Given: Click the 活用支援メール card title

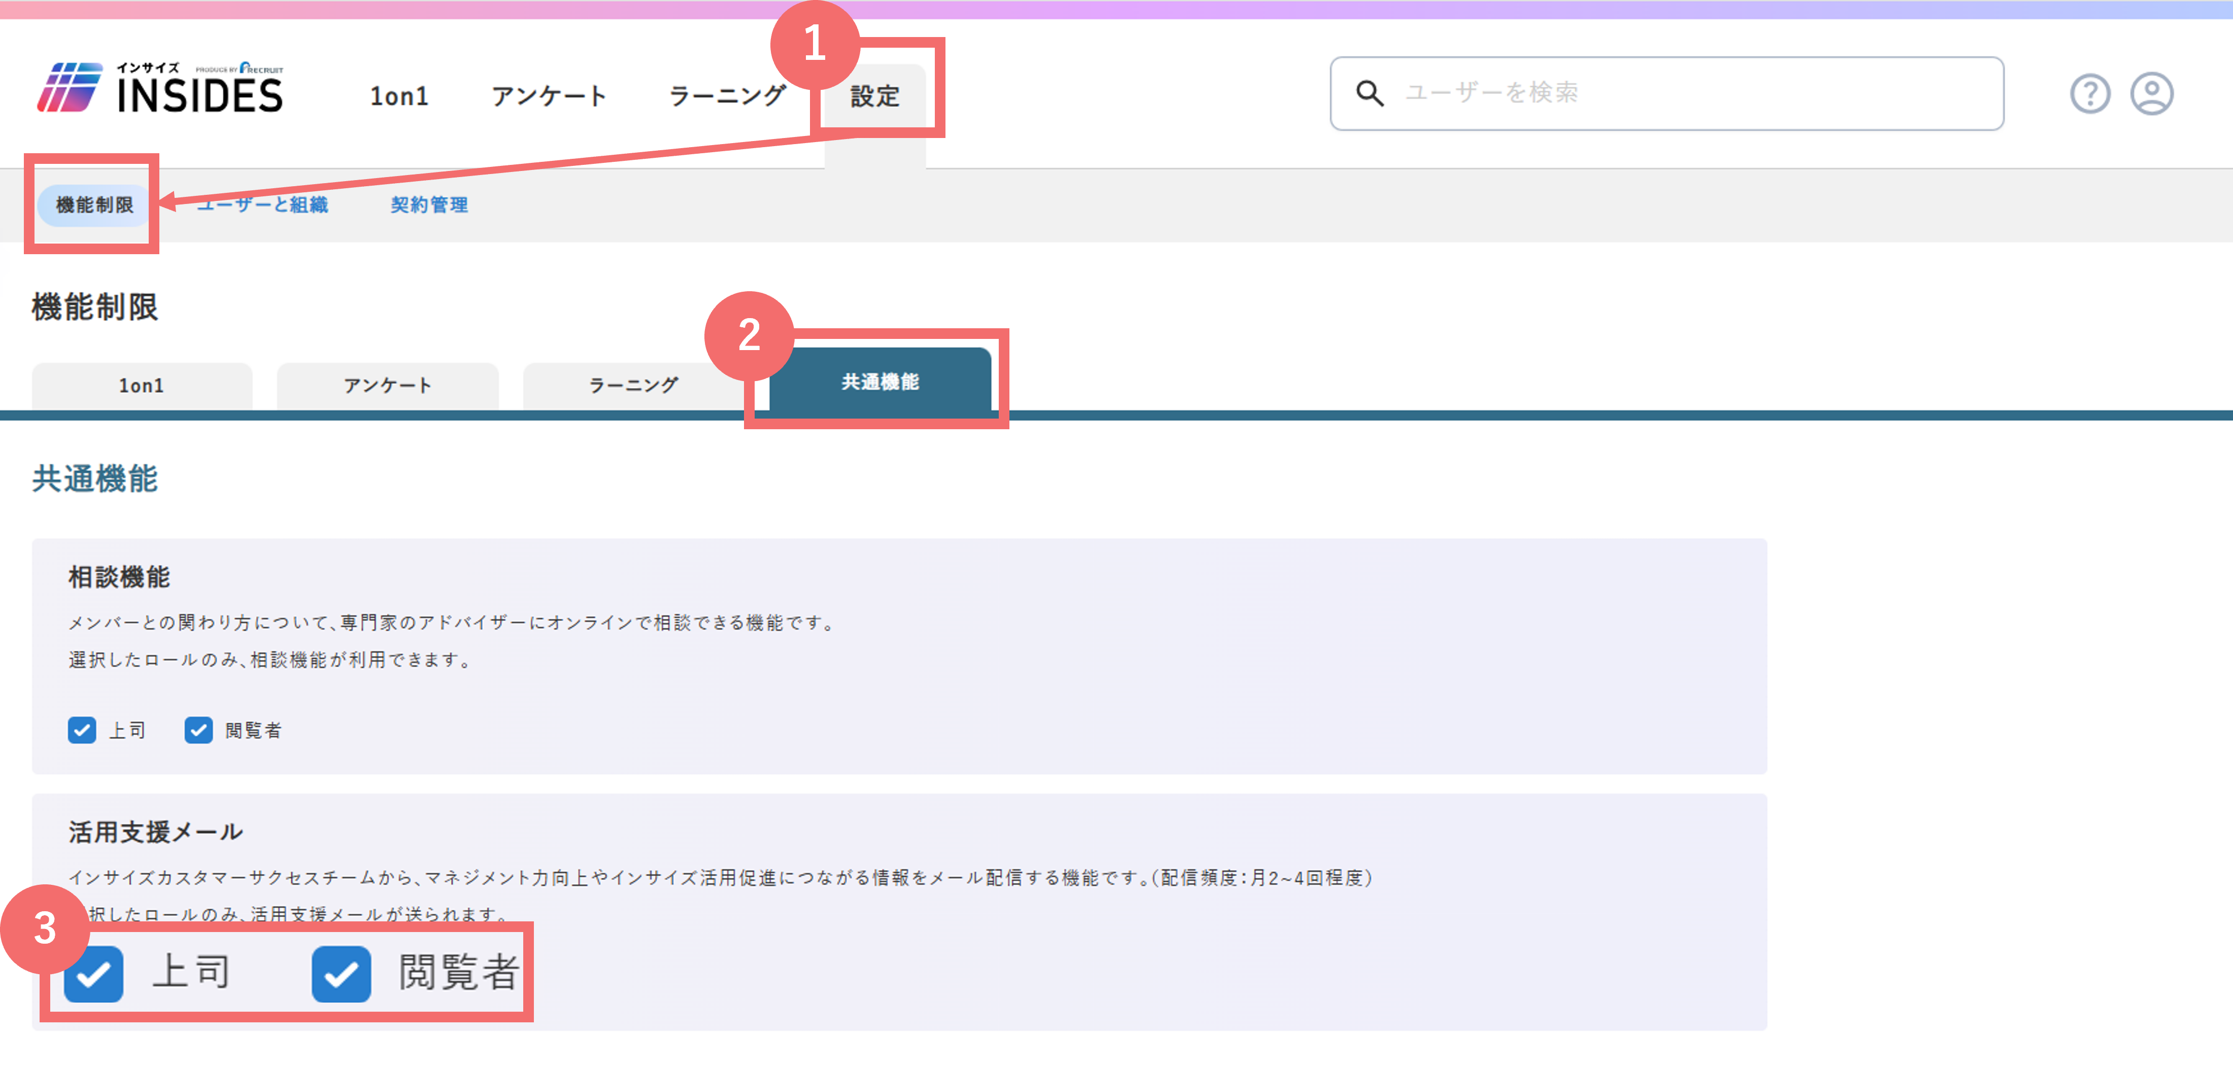Looking at the screenshot, I should pyautogui.click(x=156, y=832).
